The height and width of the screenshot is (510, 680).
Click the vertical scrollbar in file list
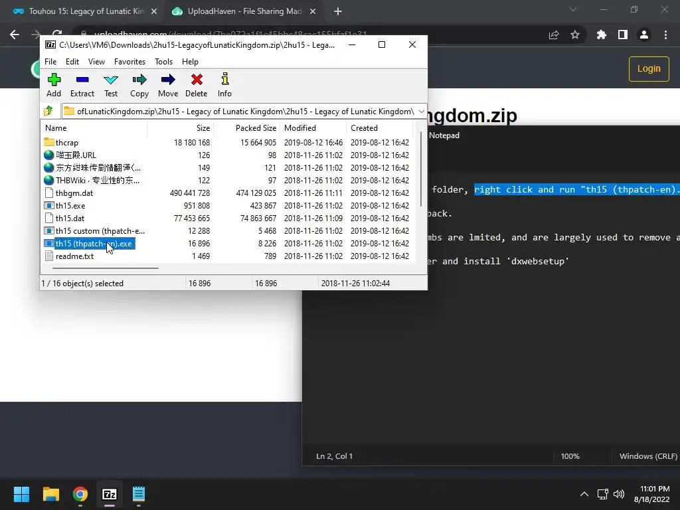[x=420, y=169]
